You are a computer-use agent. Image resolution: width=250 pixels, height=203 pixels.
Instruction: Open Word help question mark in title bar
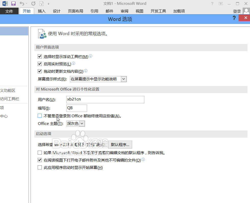212,4
